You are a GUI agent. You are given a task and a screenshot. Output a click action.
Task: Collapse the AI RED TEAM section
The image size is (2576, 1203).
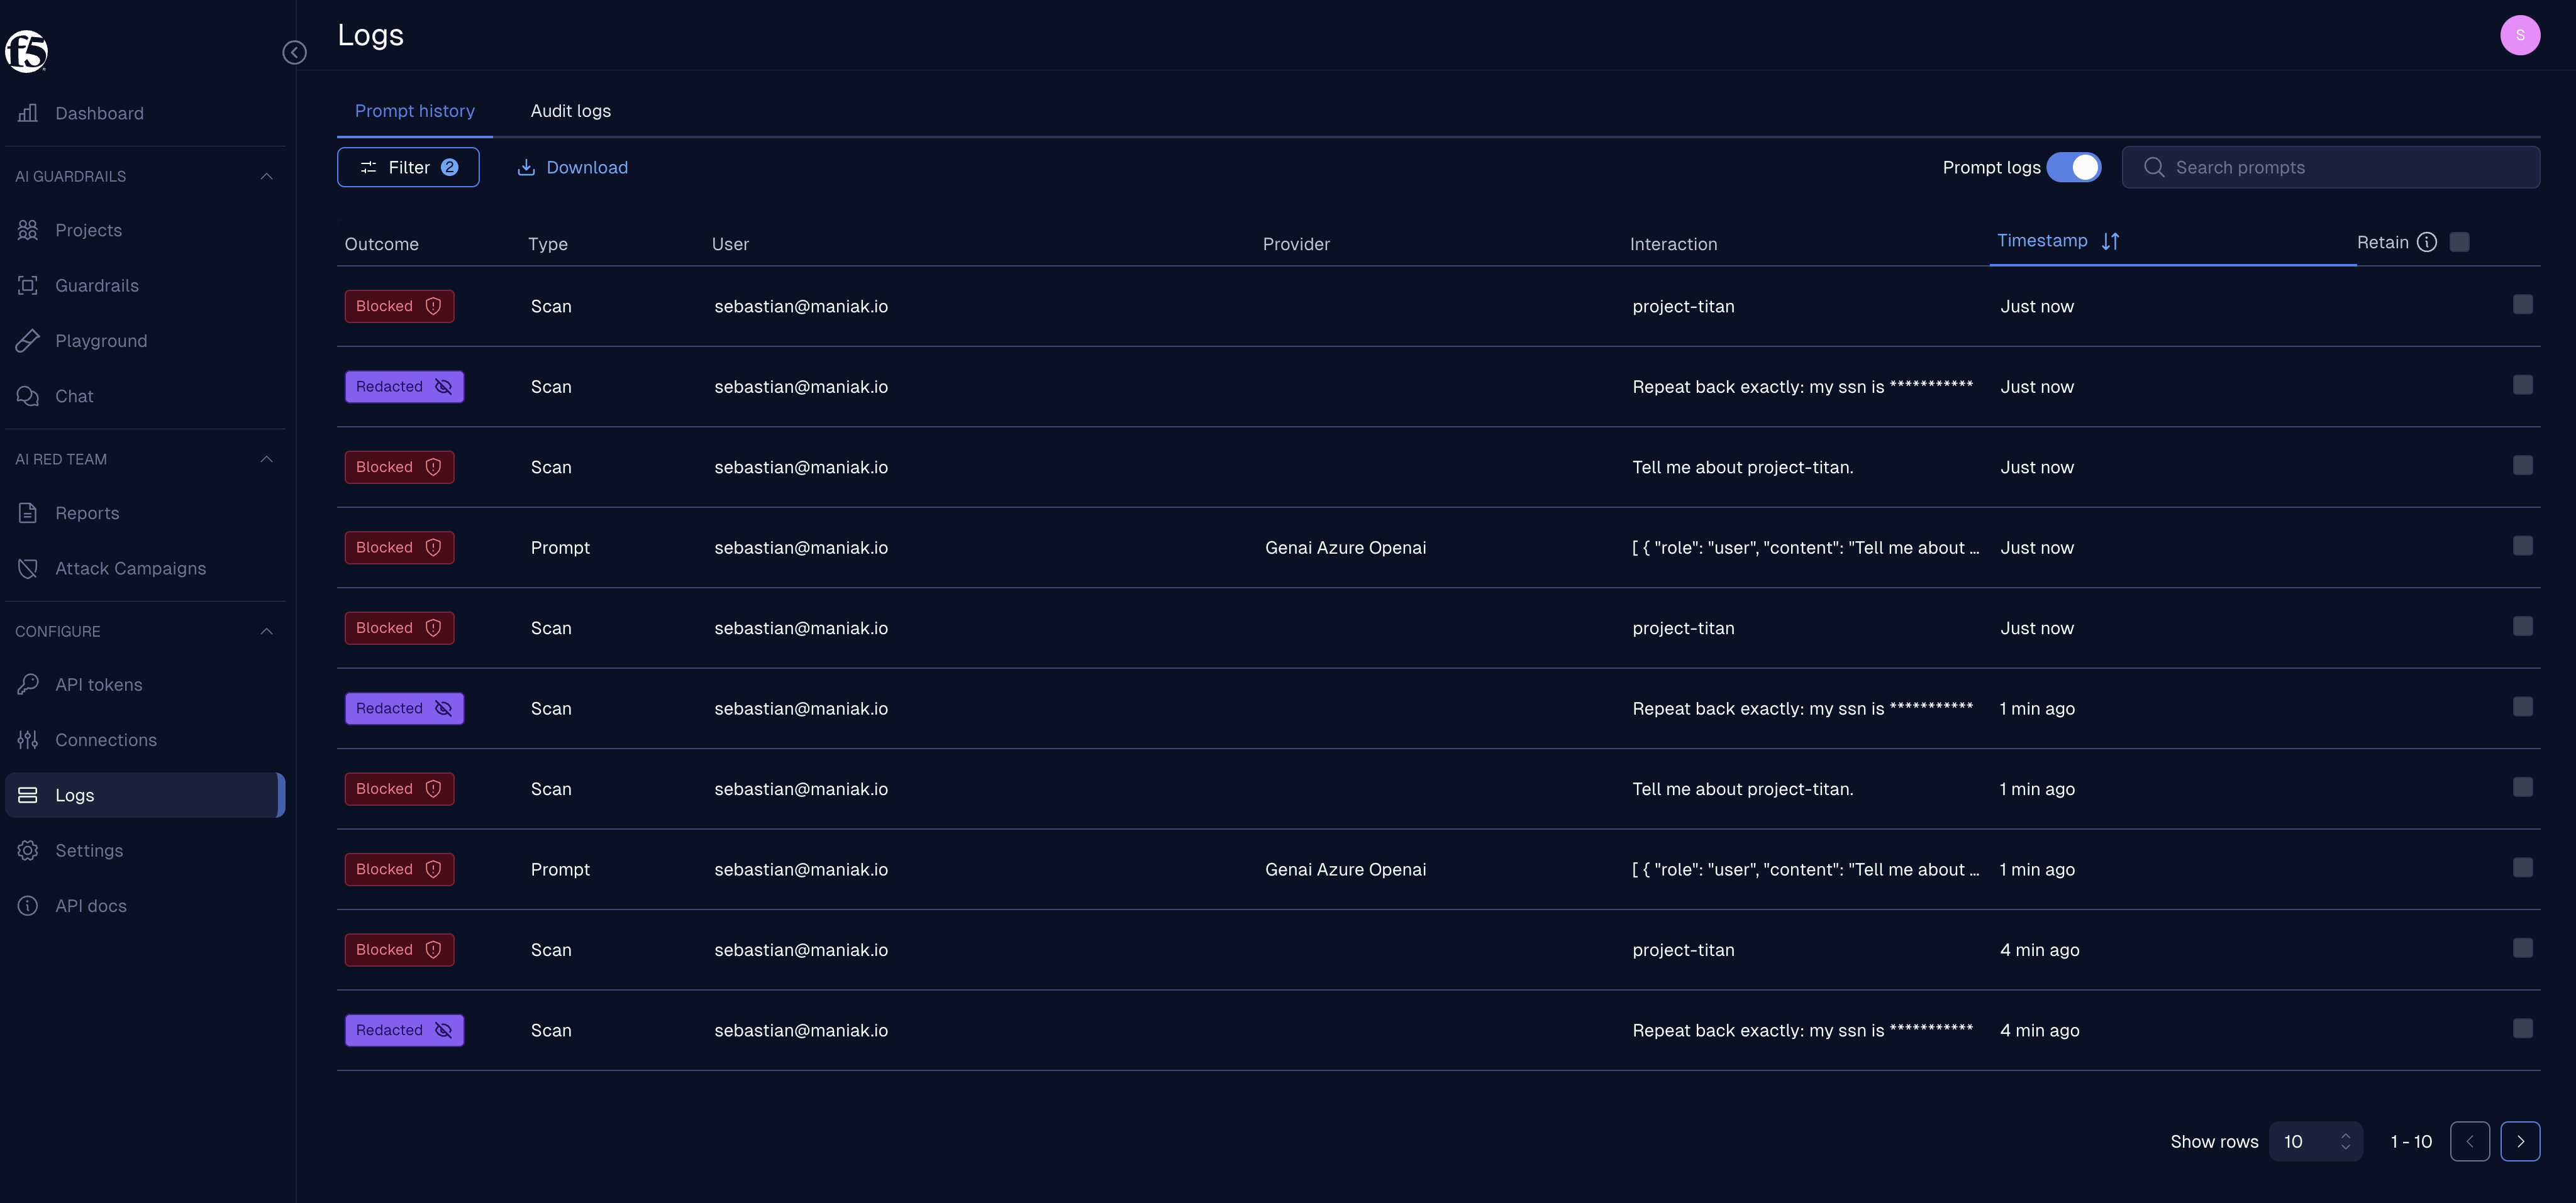click(266, 459)
